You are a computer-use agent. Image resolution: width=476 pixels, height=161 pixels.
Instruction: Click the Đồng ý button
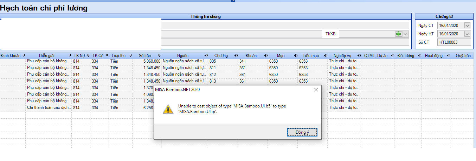302,132
